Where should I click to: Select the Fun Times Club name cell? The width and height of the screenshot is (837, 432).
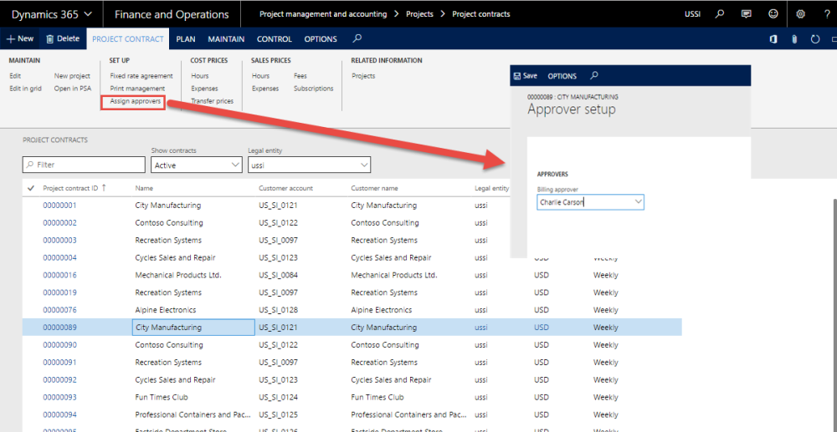point(162,398)
